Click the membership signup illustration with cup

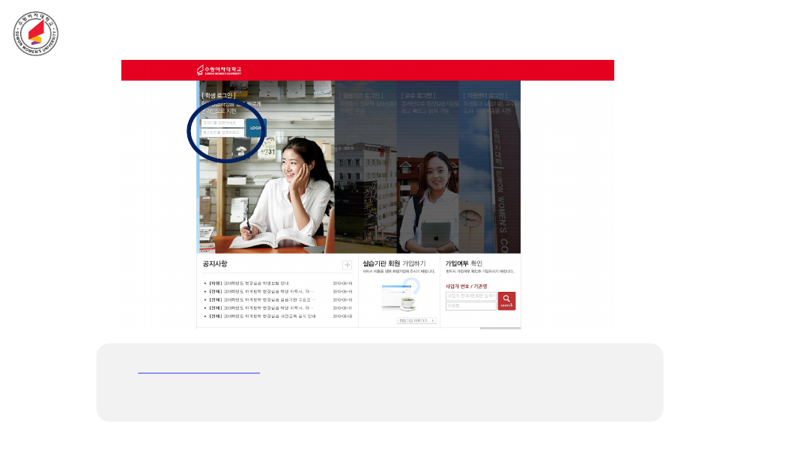400,296
